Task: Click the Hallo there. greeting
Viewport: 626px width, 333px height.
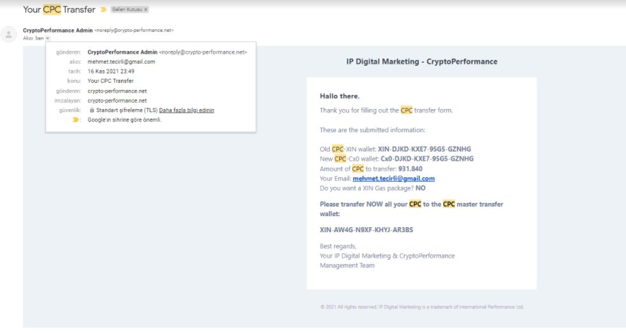Action: point(340,96)
